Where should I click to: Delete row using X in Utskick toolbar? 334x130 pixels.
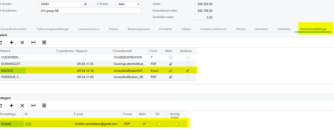pos(22,42)
